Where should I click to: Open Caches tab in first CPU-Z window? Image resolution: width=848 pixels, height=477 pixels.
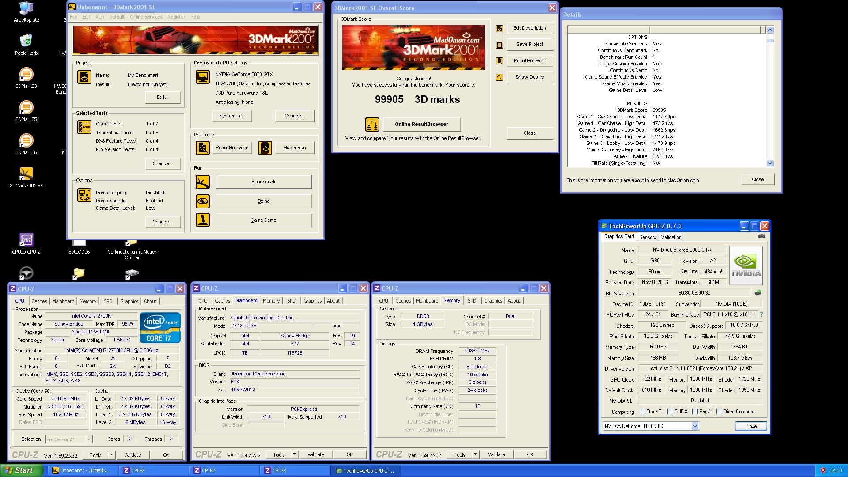[x=39, y=301]
